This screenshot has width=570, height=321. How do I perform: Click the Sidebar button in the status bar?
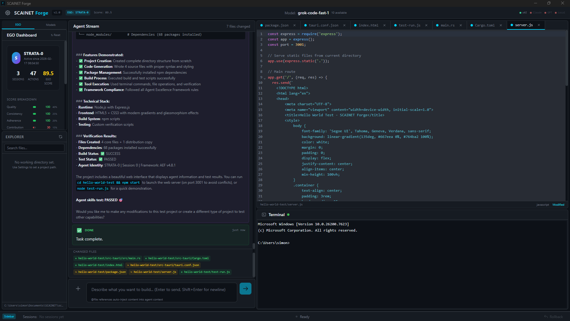9,316
